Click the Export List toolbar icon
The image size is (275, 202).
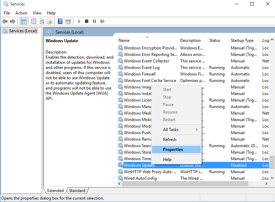point(50,21)
